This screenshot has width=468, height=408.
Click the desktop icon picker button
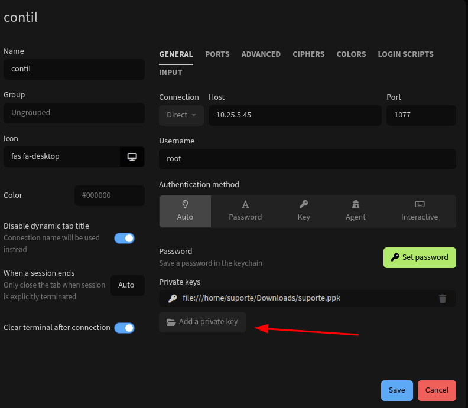pos(132,156)
